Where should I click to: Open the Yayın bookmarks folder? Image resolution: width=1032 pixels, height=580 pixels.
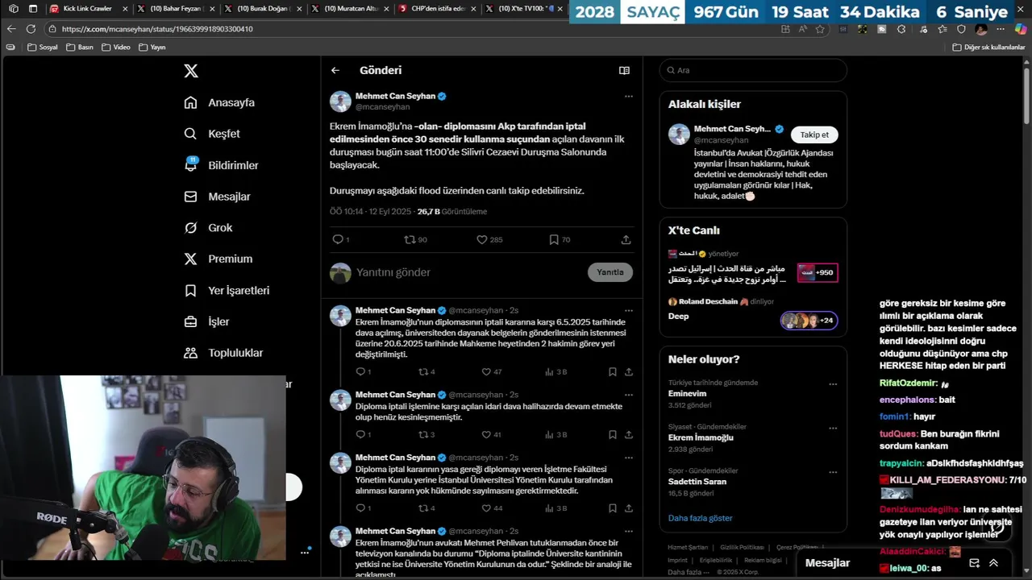coord(152,48)
